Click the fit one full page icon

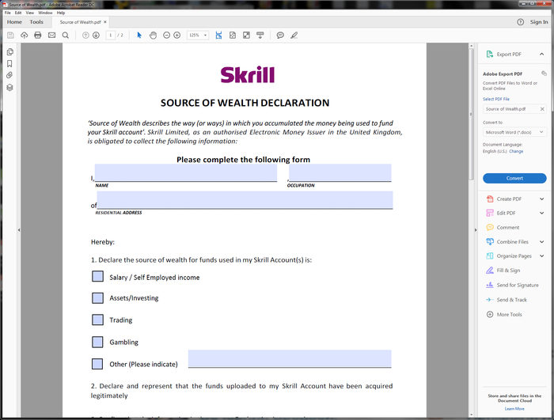[x=233, y=36]
